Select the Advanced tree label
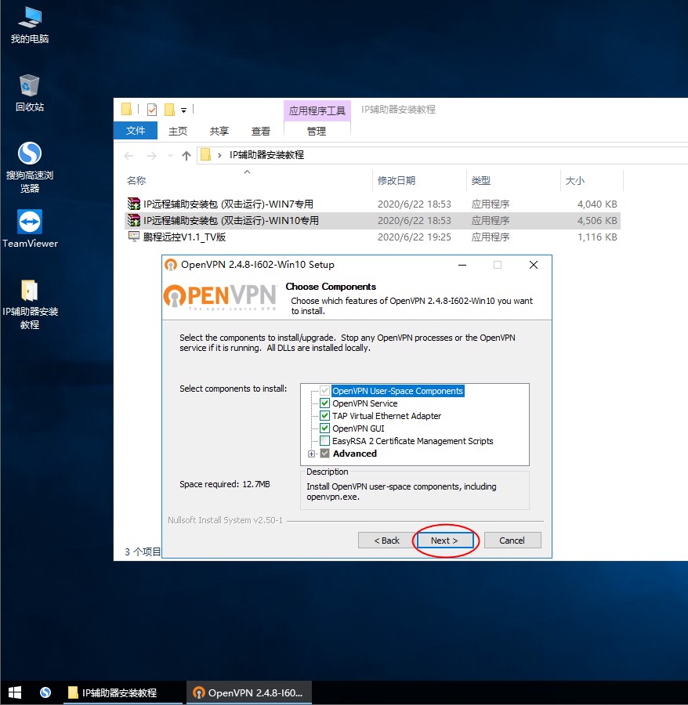The height and width of the screenshot is (705, 688). click(355, 454)
